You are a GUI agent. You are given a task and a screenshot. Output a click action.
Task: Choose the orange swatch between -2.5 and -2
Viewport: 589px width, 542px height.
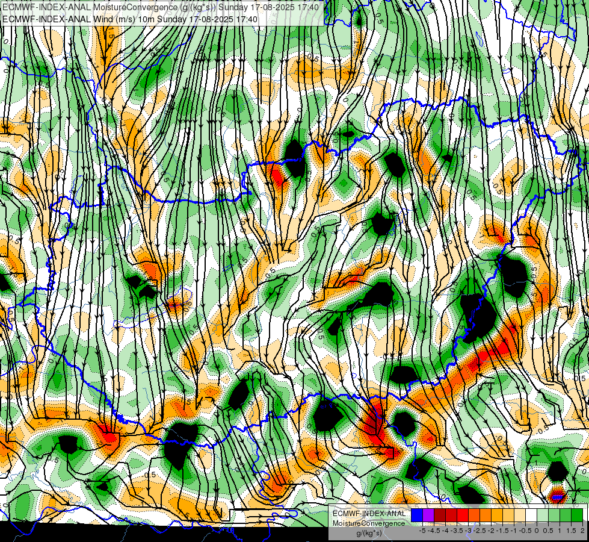click(x=486, y=515)
